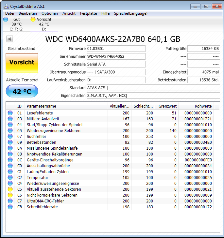Click the Laufwerksbuchstaben field D:
224x238 pixels.
click(x=116, y=80)
